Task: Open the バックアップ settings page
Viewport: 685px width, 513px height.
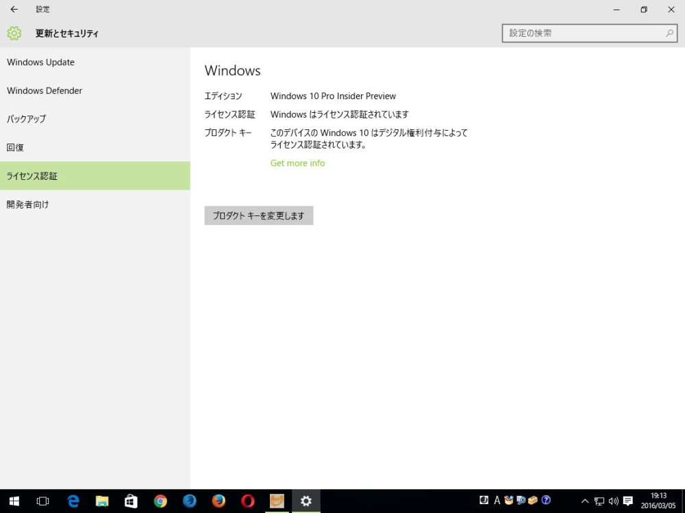Action: coord(27,119)
